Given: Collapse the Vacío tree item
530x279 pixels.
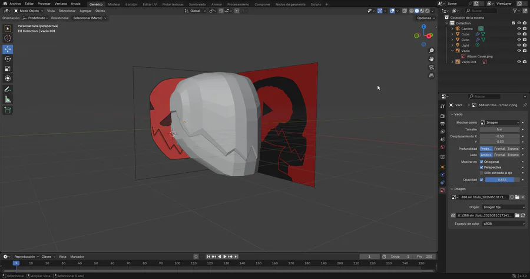Looking at the screenshot, I should point(452,51).
